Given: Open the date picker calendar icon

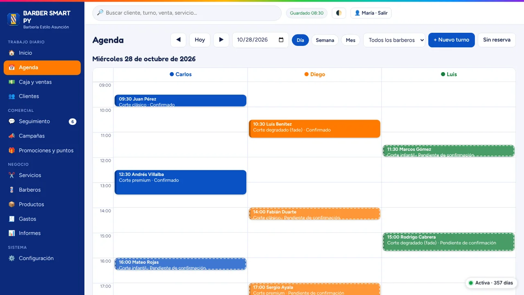Looking at the screenshot, I should point(281,40).
